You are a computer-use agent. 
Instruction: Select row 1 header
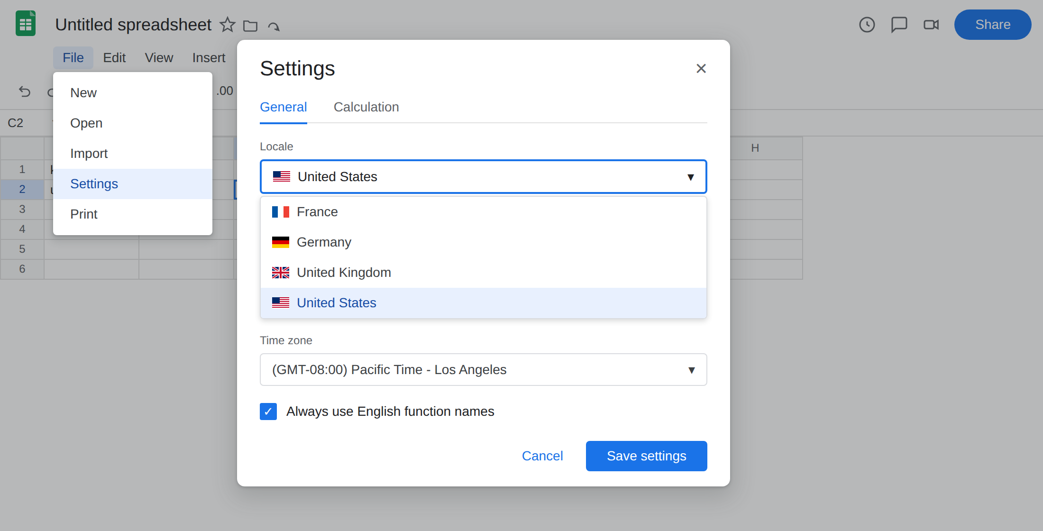point(22,170)
